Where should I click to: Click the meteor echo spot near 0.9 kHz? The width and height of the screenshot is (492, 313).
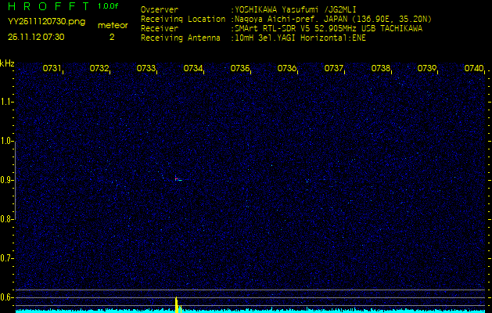pos(178,179)
